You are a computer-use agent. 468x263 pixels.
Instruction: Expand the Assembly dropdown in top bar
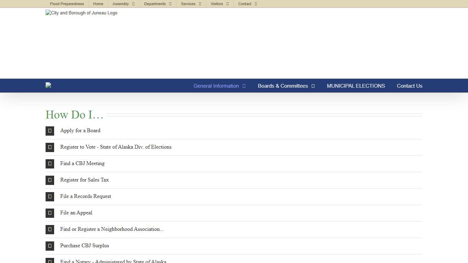coord(123,4)
